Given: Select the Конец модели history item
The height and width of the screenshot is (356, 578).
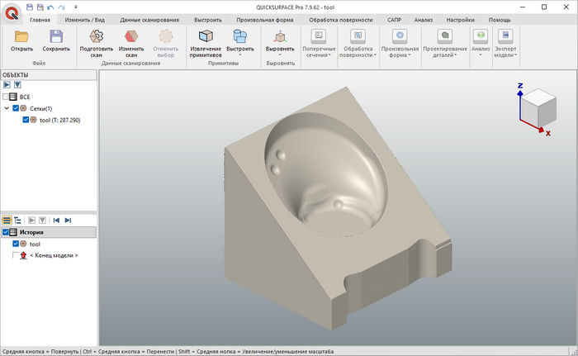Looking at the screenshot, I should (54, 255).
